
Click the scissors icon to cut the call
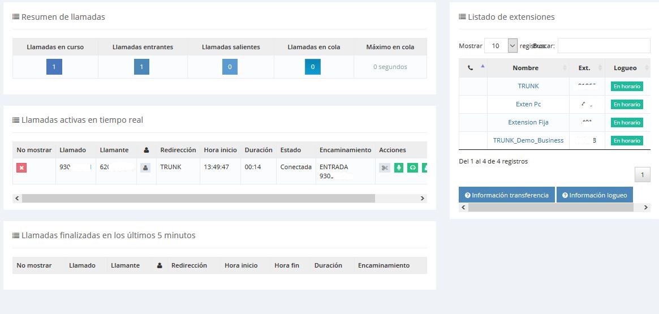(385, 167)
